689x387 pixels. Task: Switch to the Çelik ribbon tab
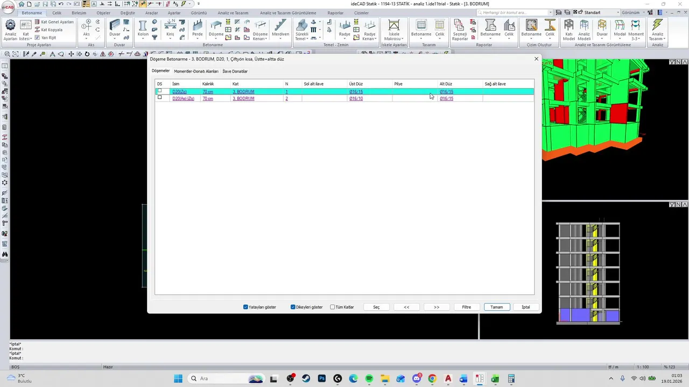[57, 13]
